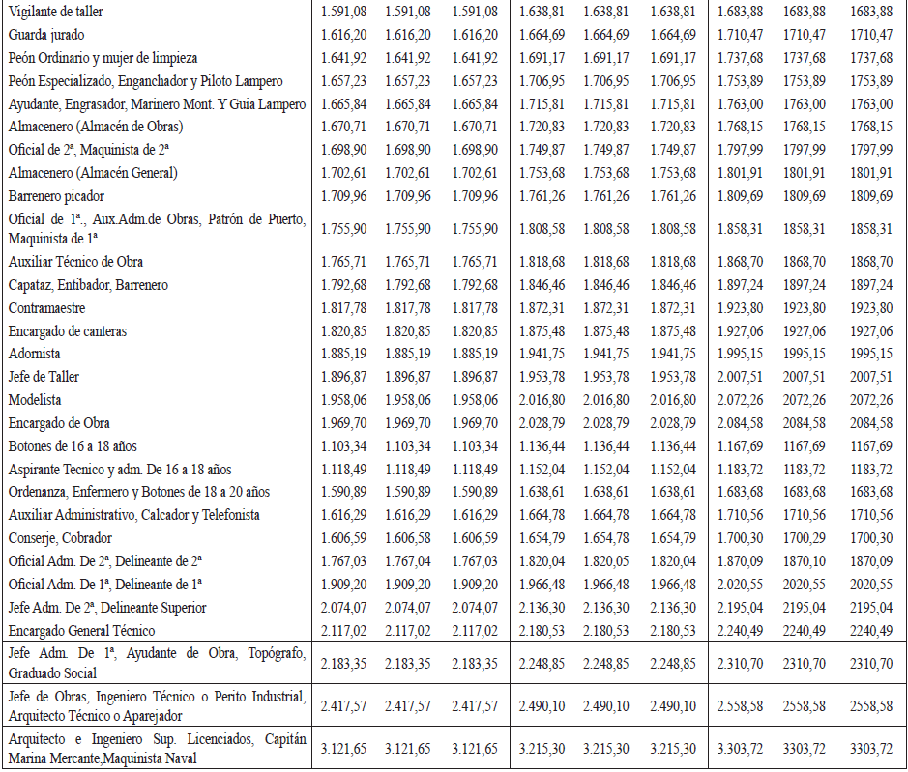Select the 'Botones de 16 a 18 años' cell
This screenshot has width=908, height=772.
click(x=73, y=446)
